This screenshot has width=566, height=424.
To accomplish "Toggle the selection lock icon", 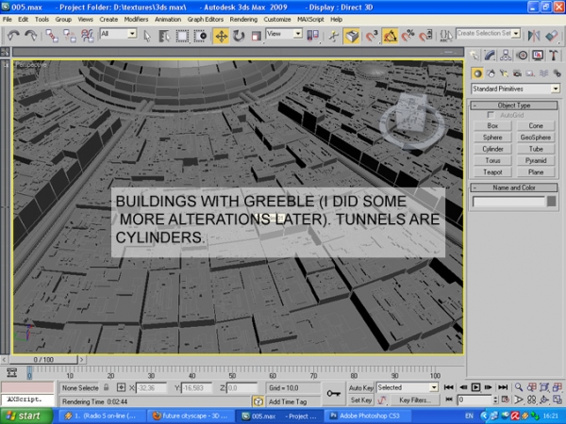I will tap(106, 387).
